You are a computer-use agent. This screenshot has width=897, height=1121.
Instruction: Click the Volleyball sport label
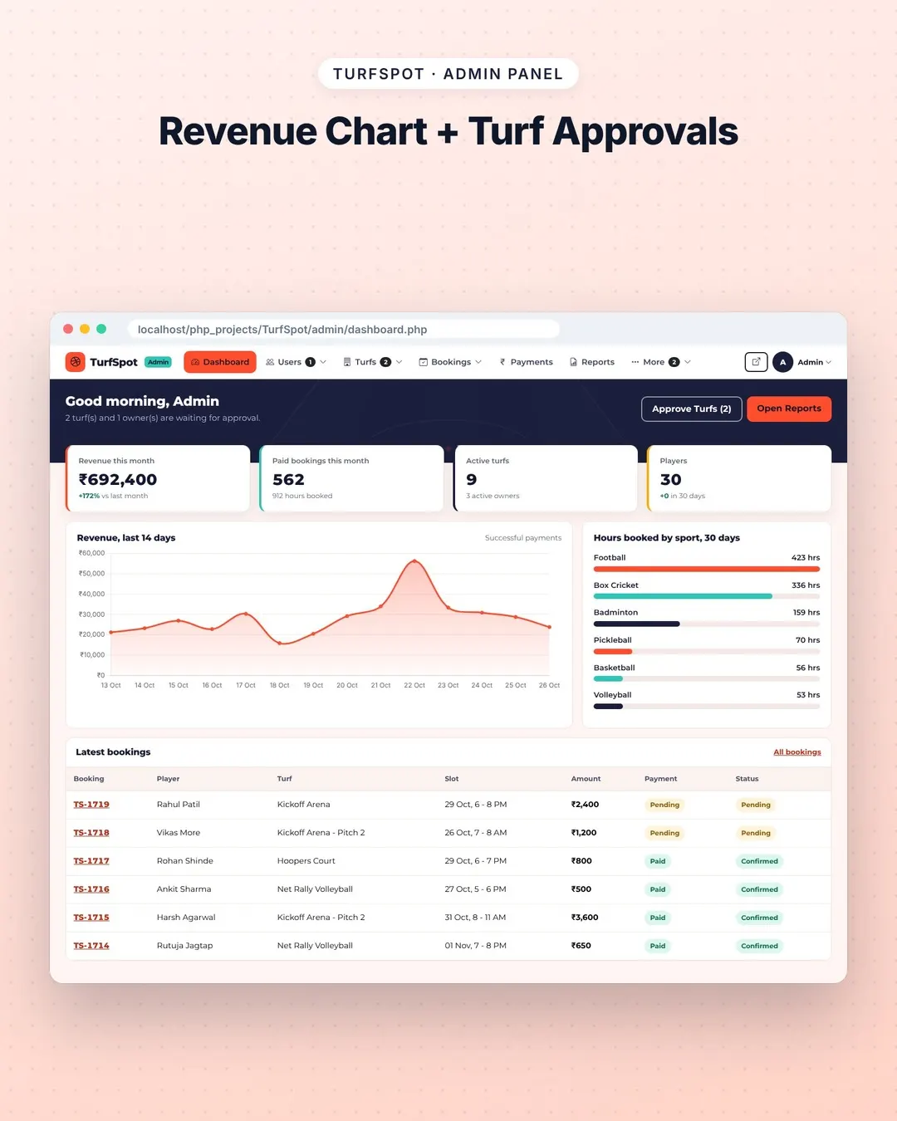tap(612, 695)
